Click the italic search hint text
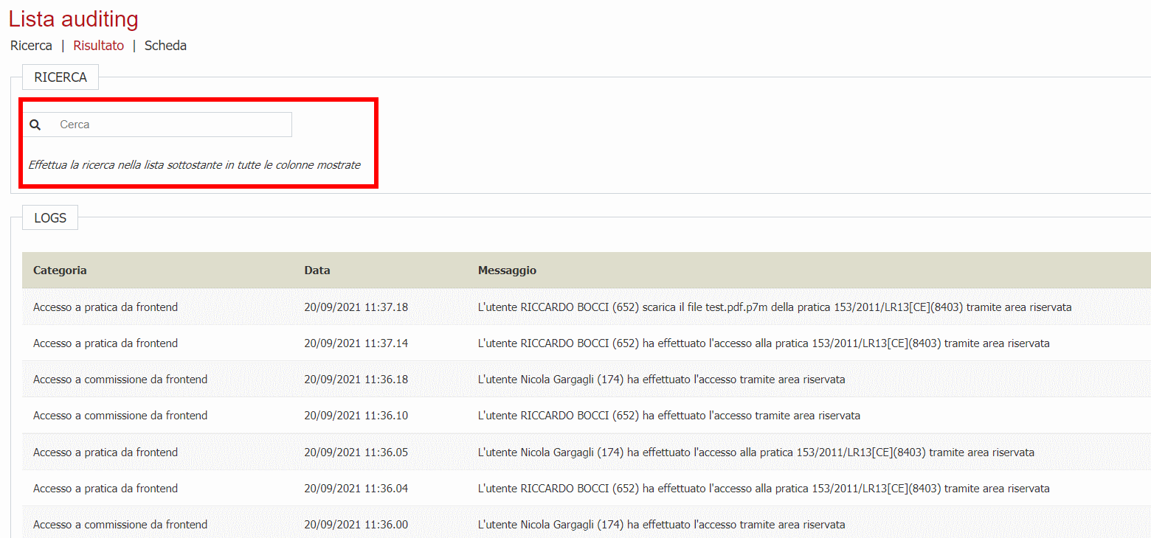Image resolution: width=1151 pixels, height=538 pixels. point(194,165)
